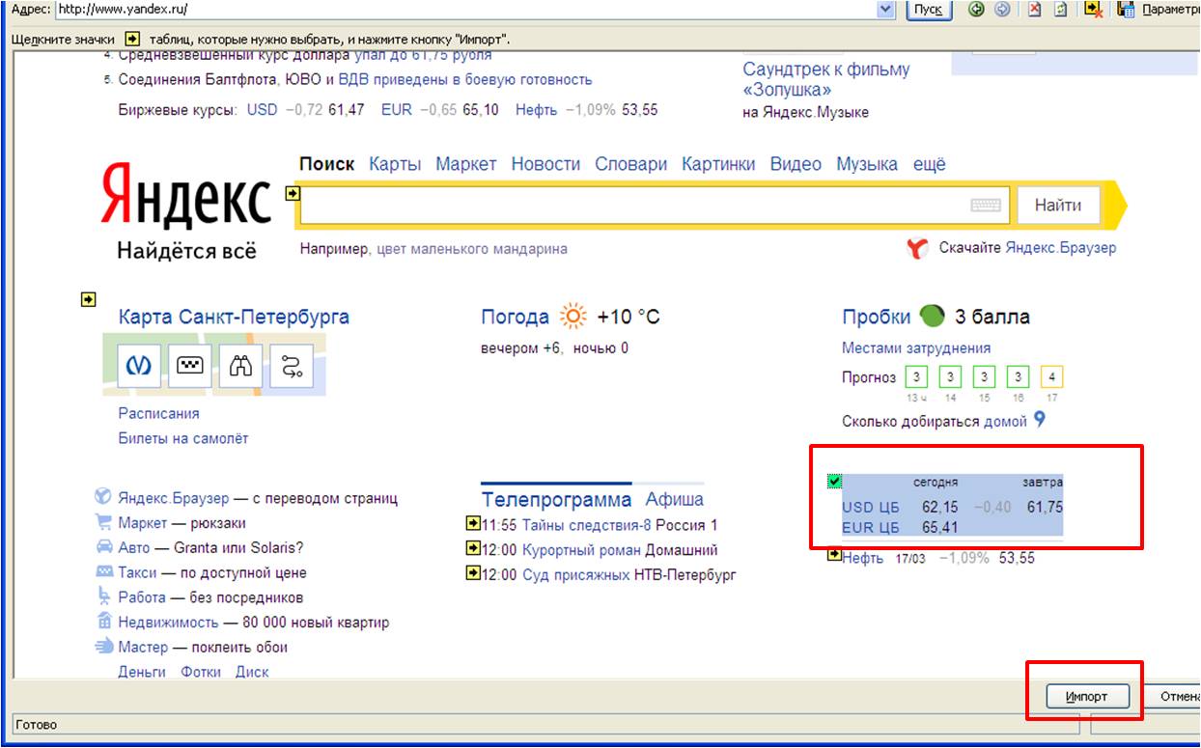This screenshot has width=1201, height=748.
Task: Click the Forward navigation arrow
Action: pos(1002,10)
